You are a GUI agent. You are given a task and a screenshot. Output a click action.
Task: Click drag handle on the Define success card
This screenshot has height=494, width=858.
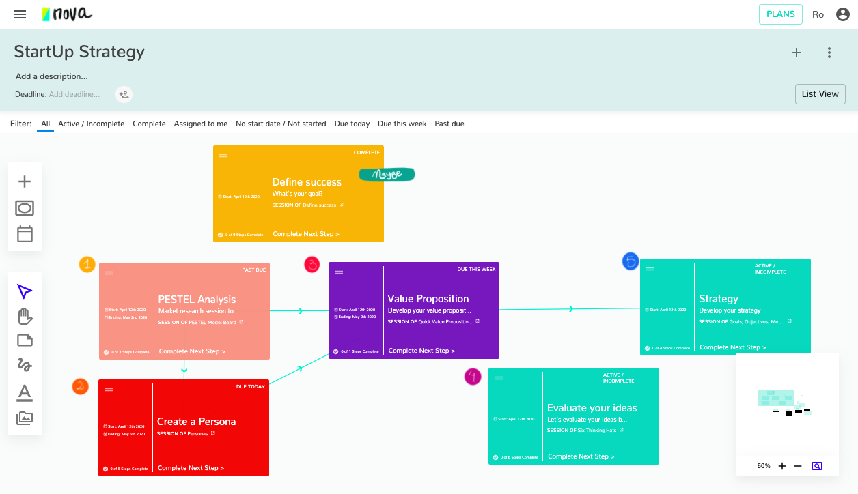(x=223, y=156)
